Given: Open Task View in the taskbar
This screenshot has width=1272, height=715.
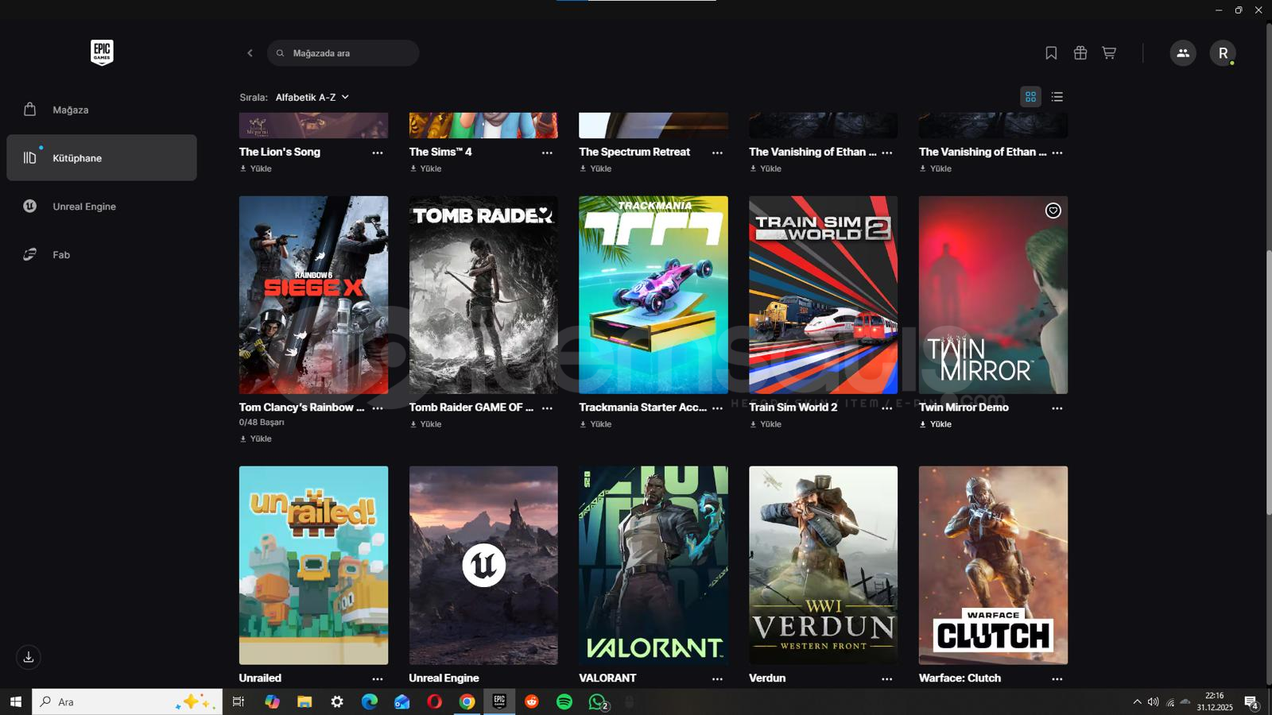Looking at the screenshot, I should pos(238,701).
